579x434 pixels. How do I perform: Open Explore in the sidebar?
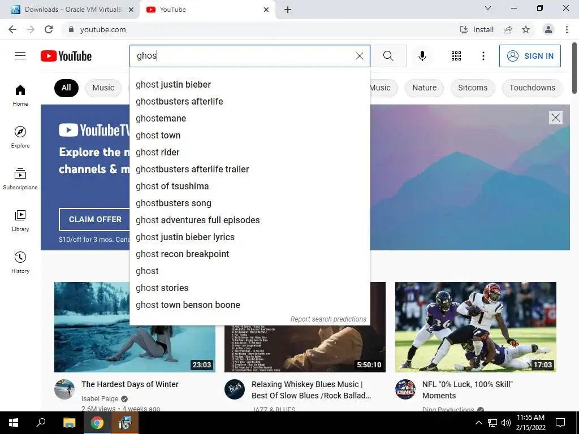(20, 137)
